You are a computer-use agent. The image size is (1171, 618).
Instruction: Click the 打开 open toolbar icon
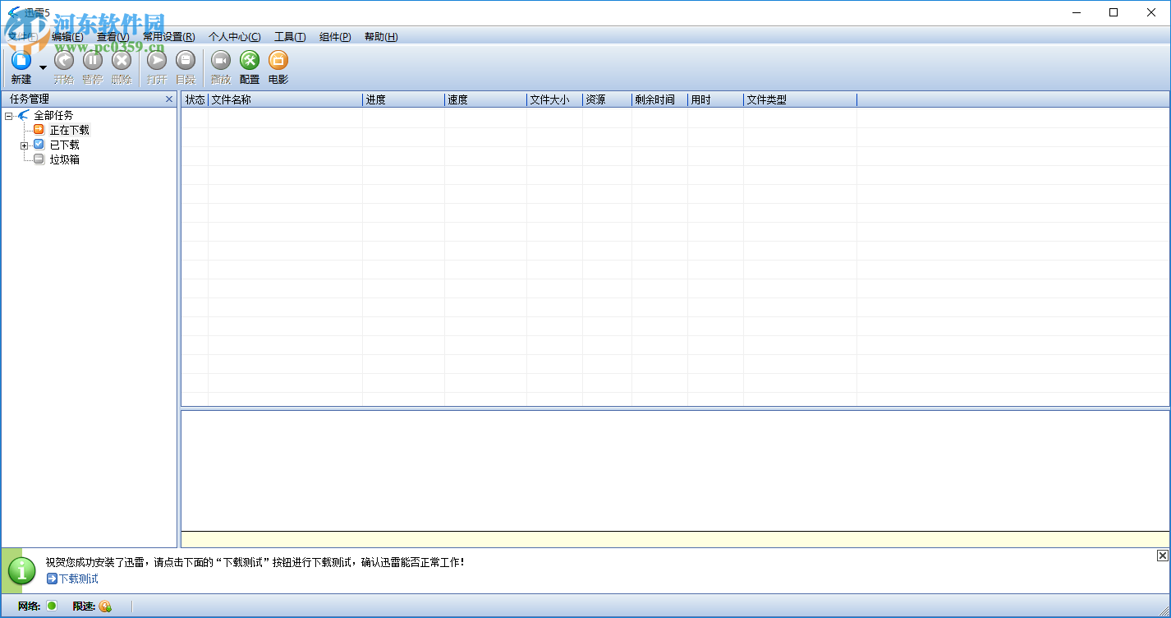157,60
